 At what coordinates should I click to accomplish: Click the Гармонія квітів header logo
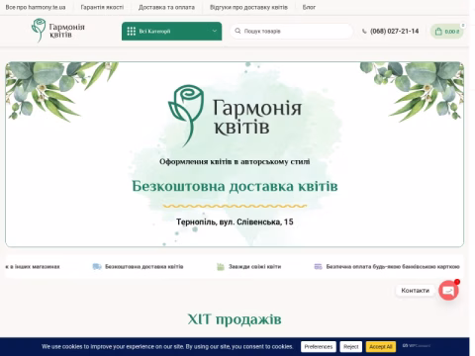58,31
